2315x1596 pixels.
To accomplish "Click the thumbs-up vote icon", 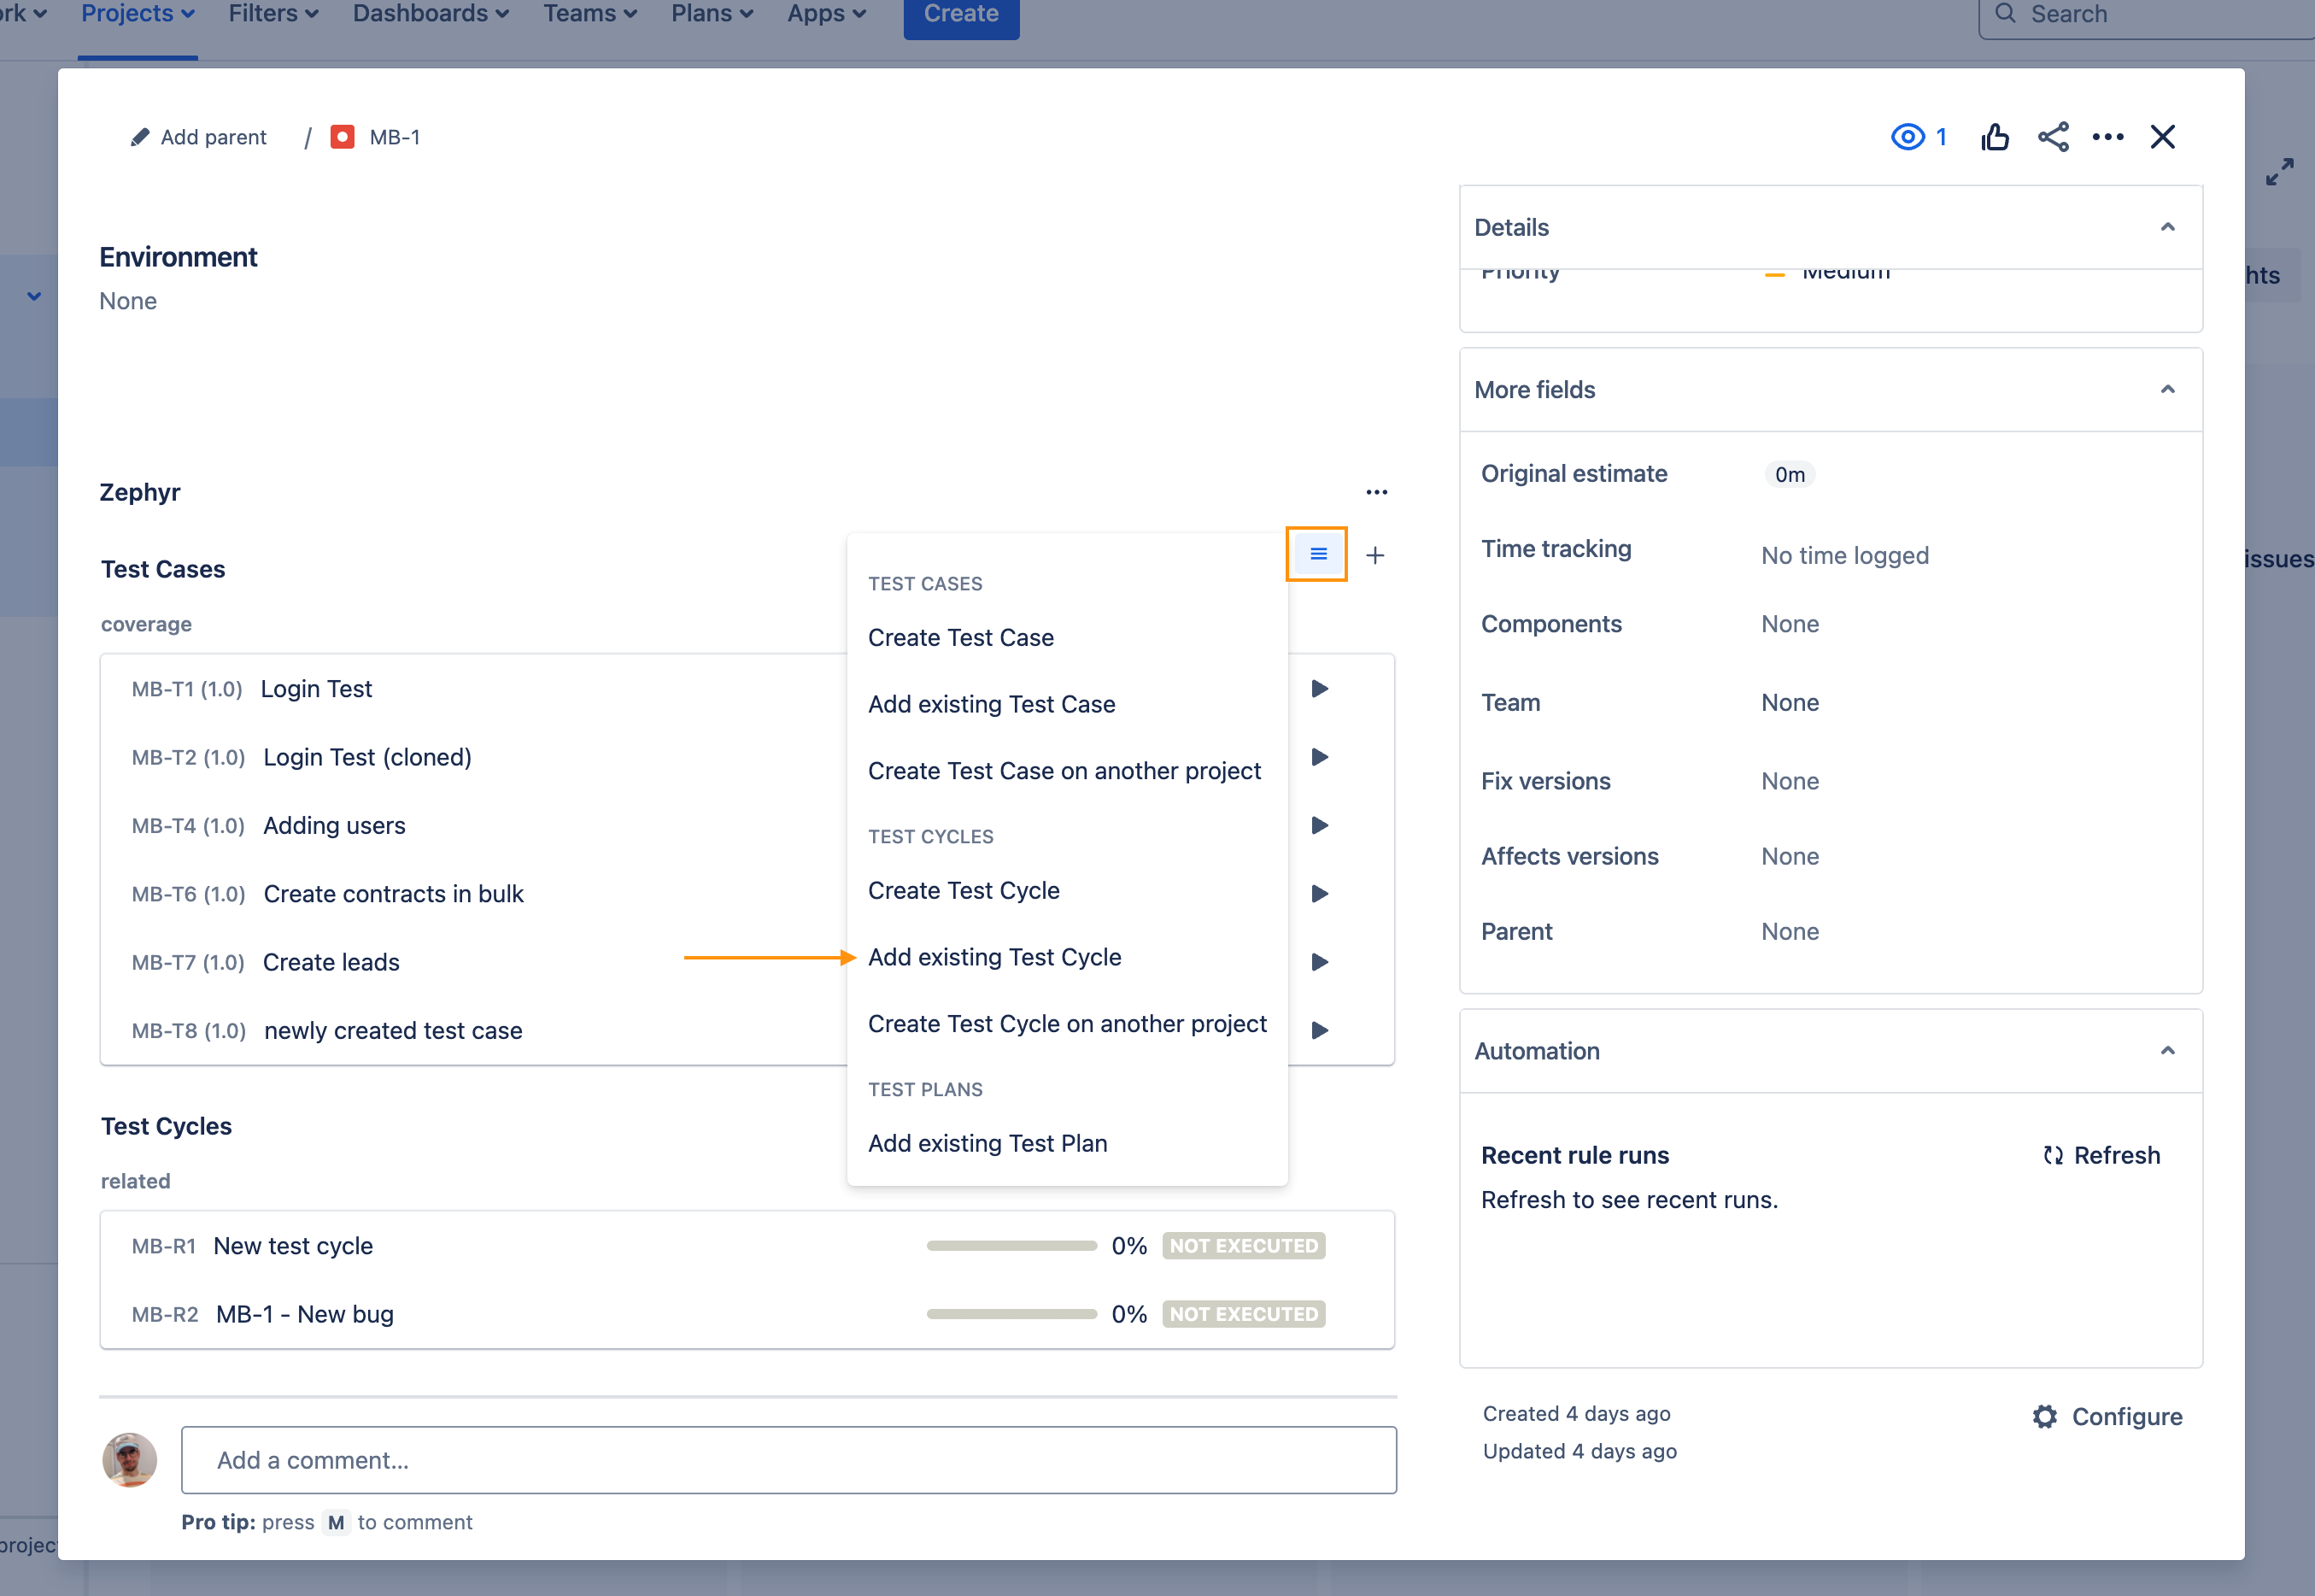I will click(x=1994, y=137).
